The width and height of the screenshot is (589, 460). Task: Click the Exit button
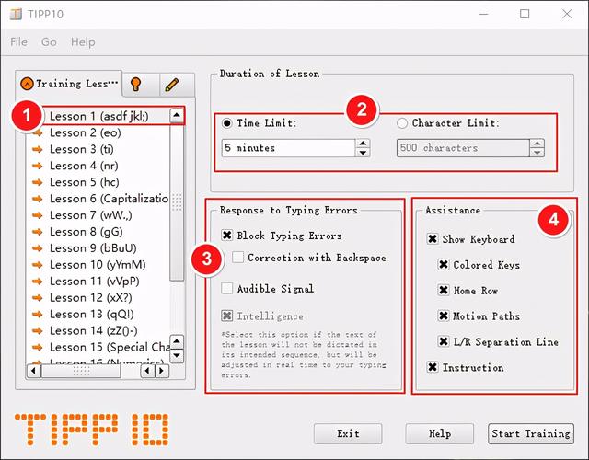coord(348,433)
